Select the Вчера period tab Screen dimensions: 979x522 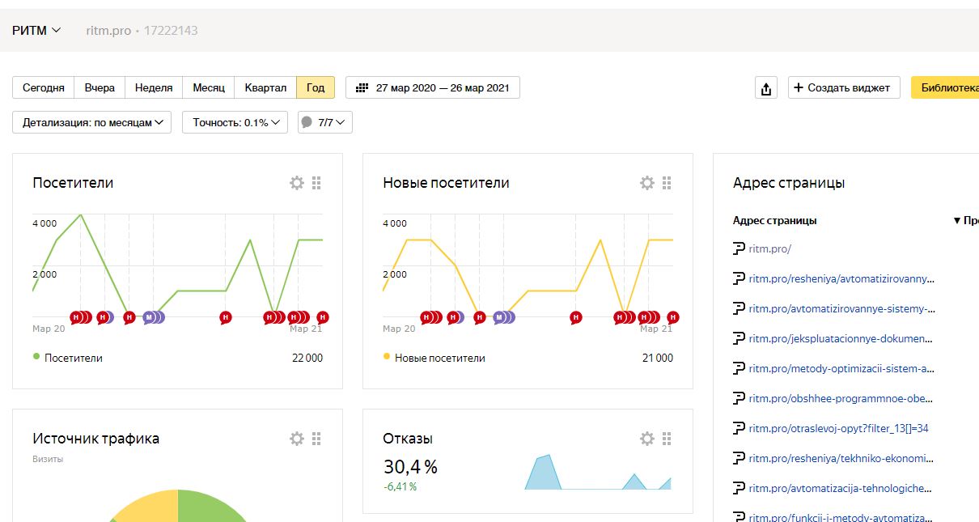100,87
